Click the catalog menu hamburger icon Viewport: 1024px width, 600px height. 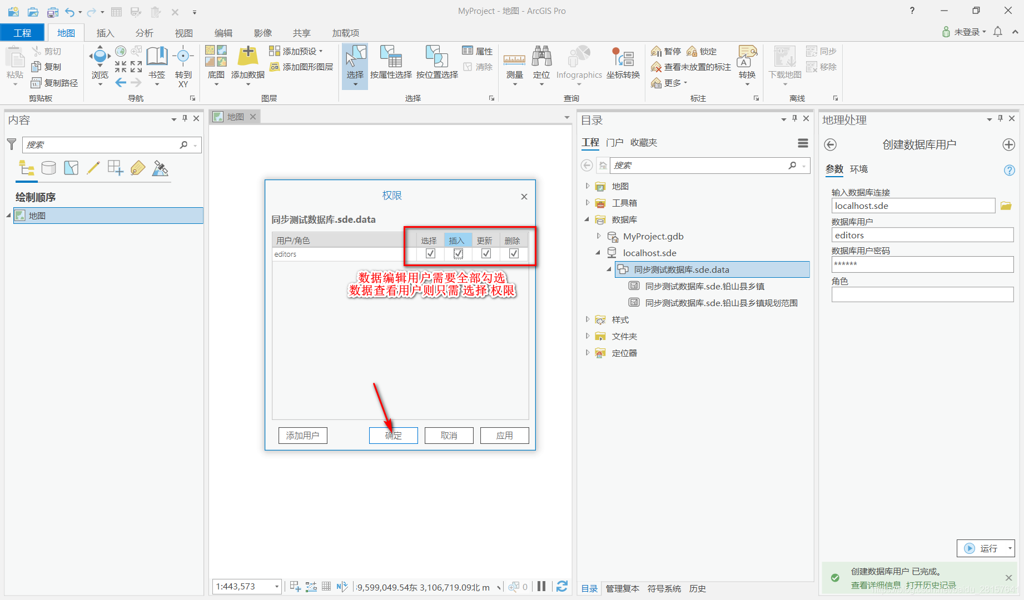[803, 143]
